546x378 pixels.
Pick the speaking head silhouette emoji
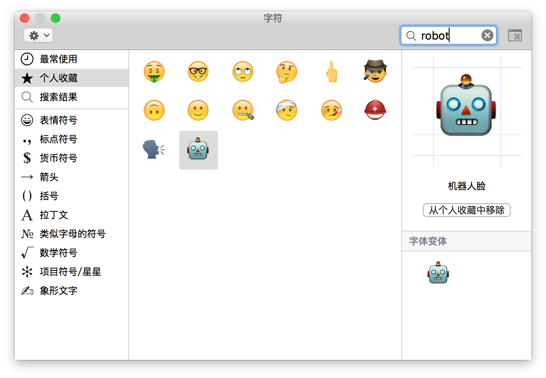click(x=154, y=150)
